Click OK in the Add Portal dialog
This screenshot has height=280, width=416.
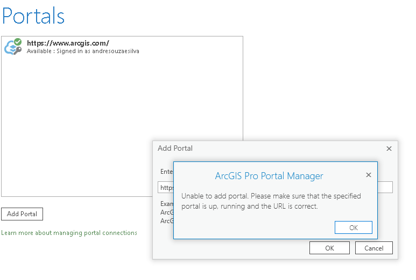point(329,248)
